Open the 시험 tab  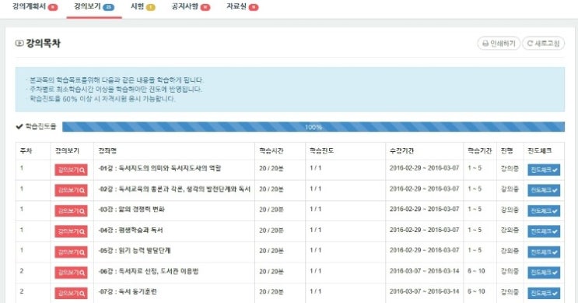(142, 7)
